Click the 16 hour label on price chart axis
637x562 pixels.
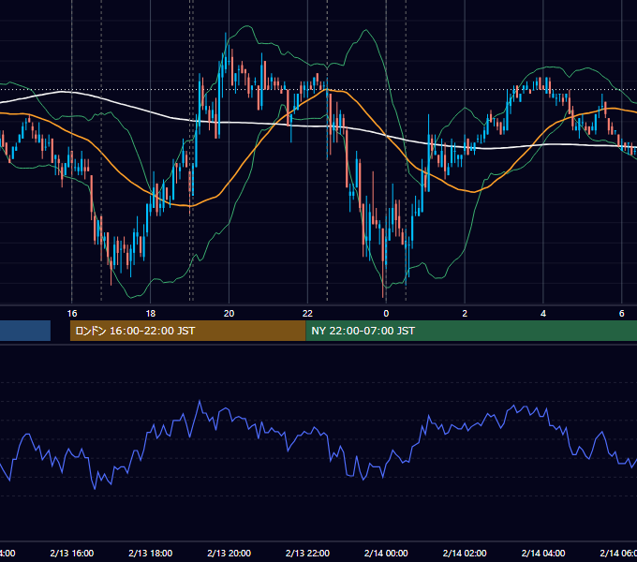pyautogui.click(x=72, y=314)
